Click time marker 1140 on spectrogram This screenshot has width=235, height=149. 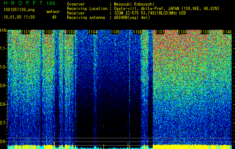[227, 32]
